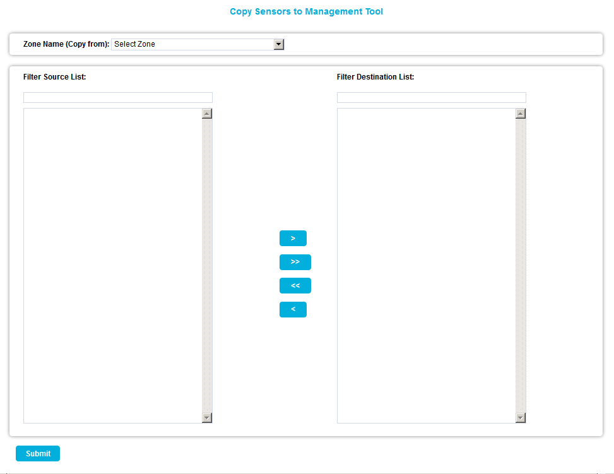Click the single left arrow remove button
Viewport: 614px width, 474px height.
(293, 310)
